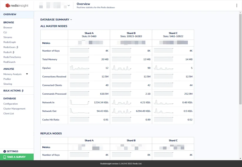Click the scrollbar up arrow
Viewport: 242px width, 167px height.
pyautogui.click(x=240, y=12)
